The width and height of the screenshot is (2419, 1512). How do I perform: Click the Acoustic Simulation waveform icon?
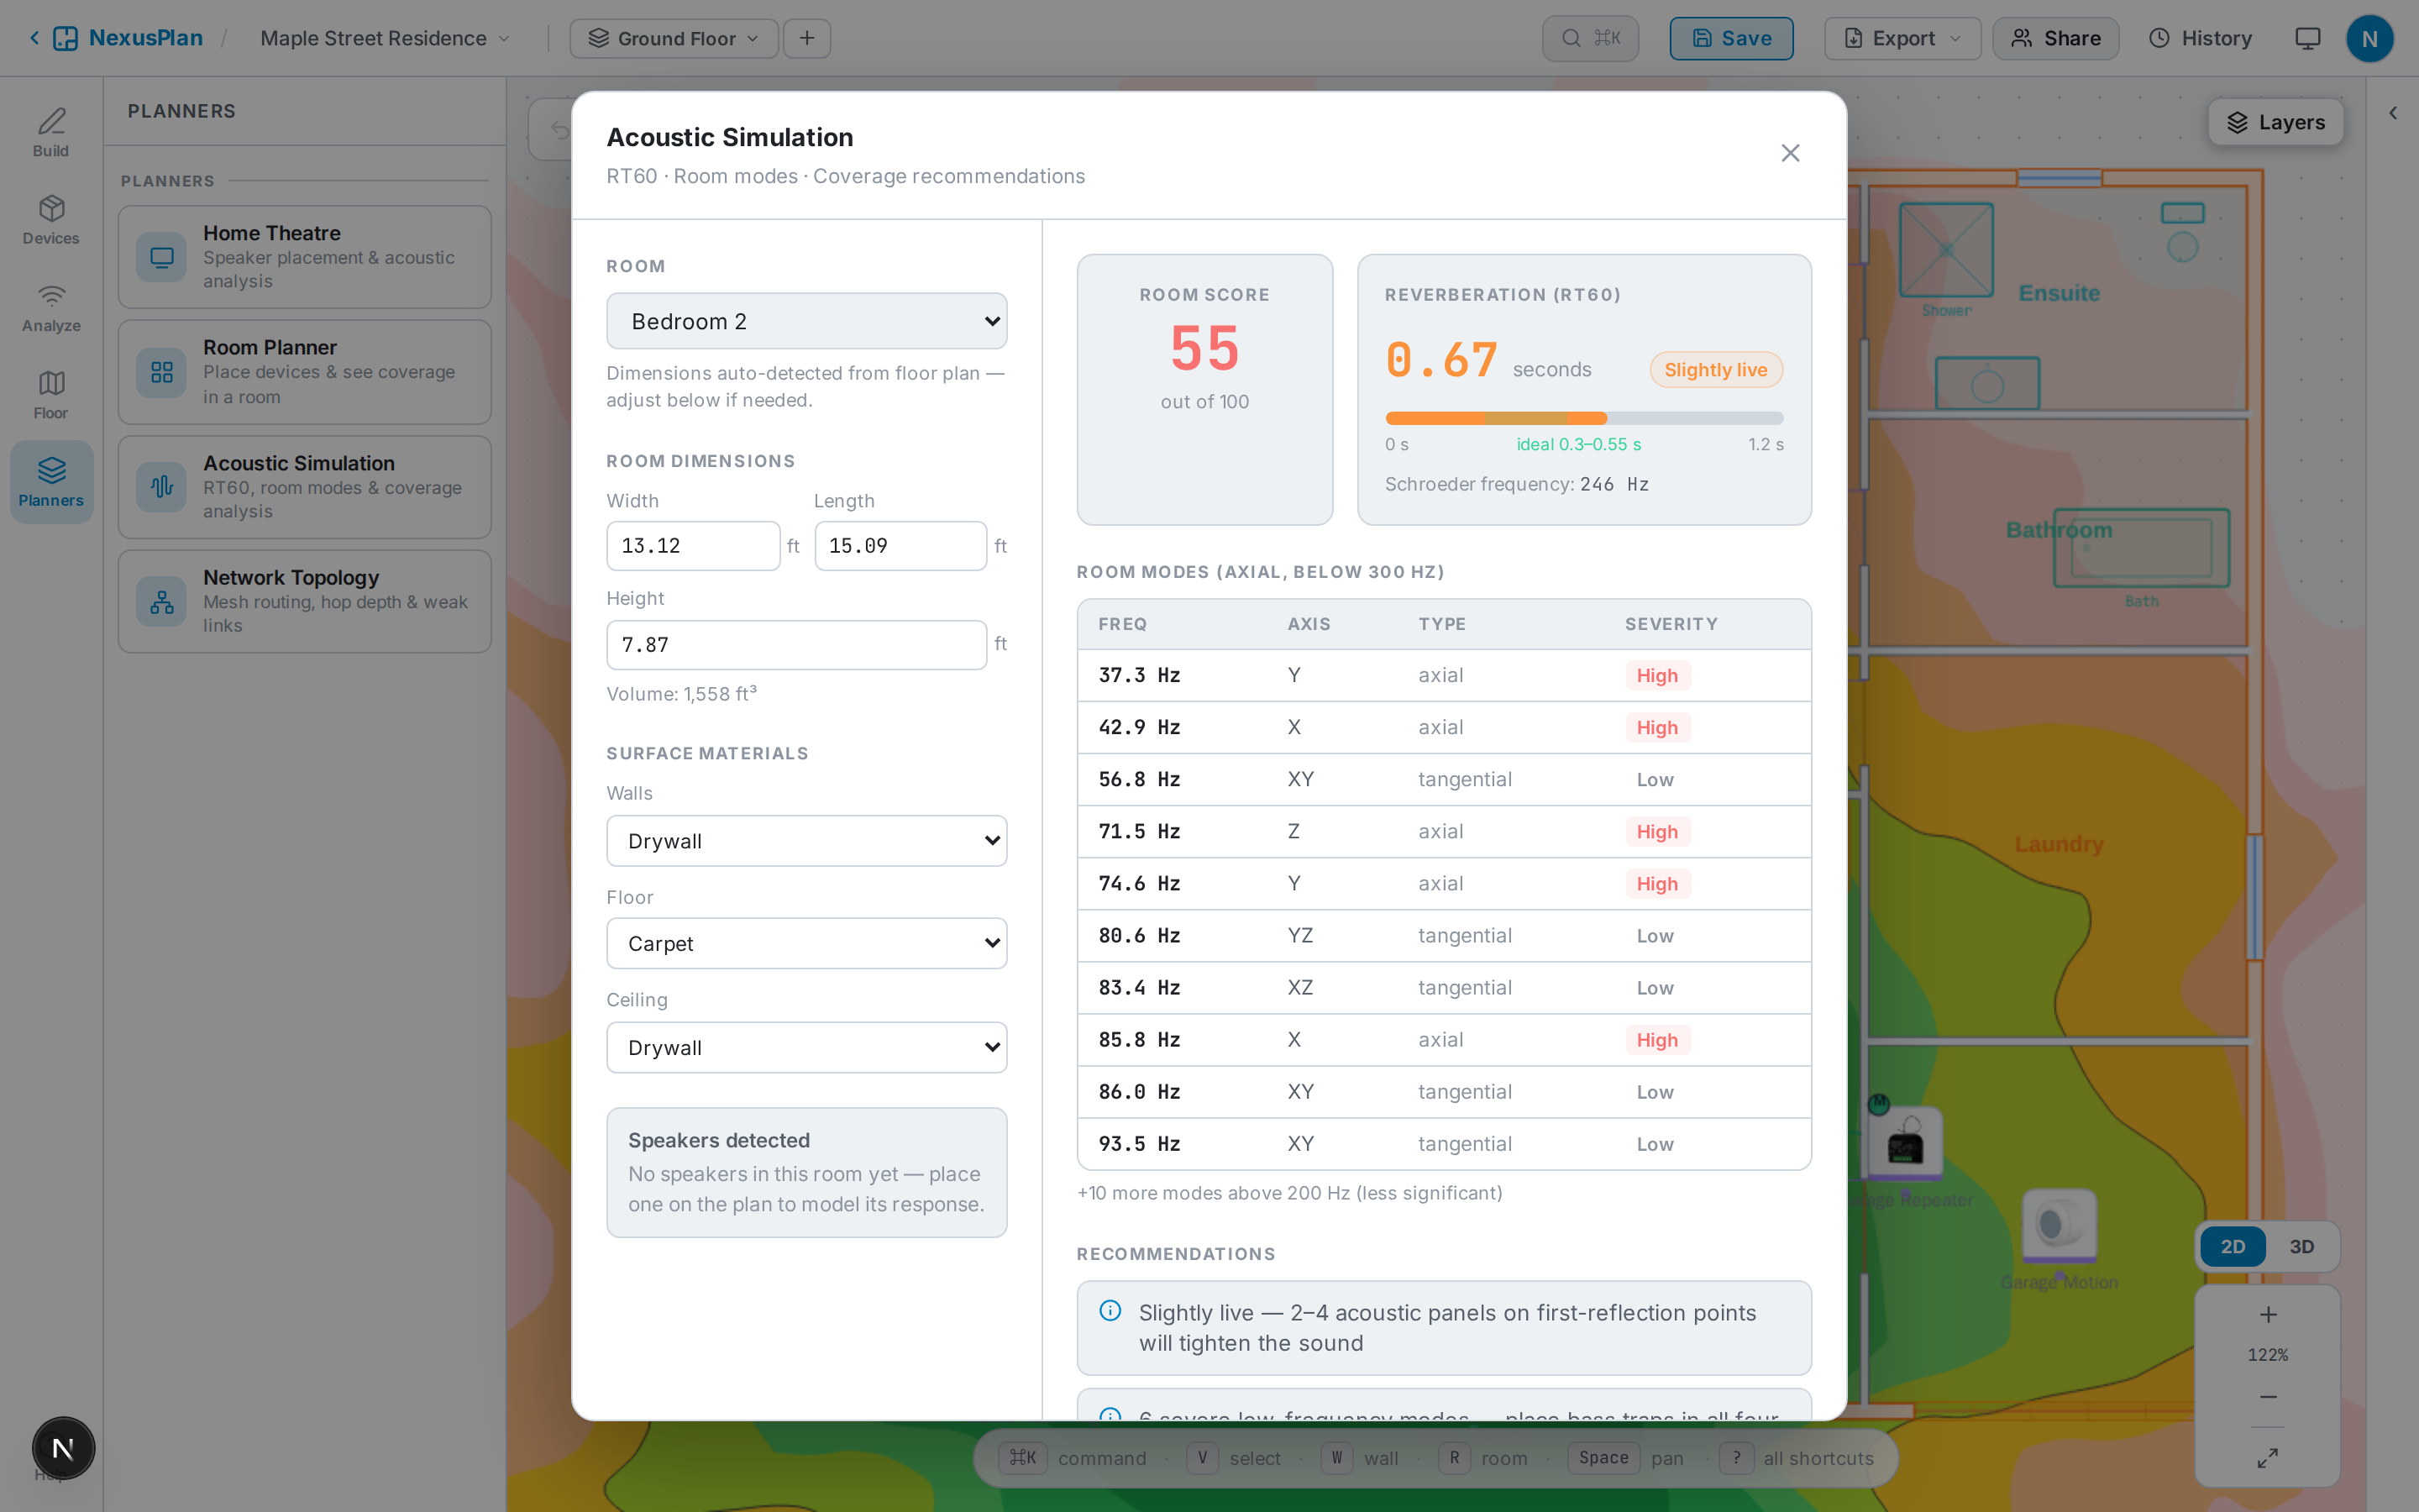(x=162, y=487)
